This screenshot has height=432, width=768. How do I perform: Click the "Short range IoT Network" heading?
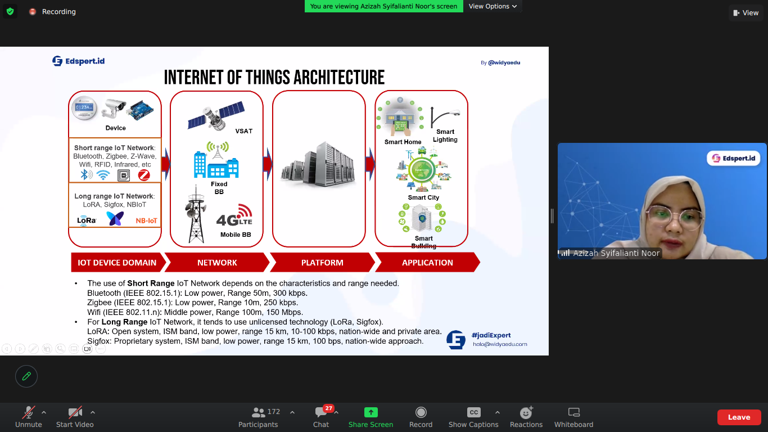pyautogui.click(x=114, y=148)
